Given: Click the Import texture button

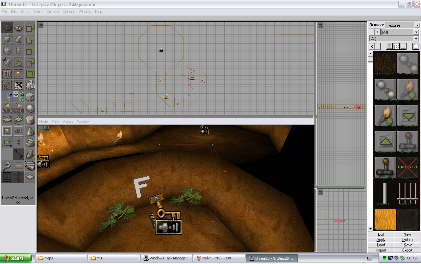Looking at the screenshot, I should click(x=381, y=250).
